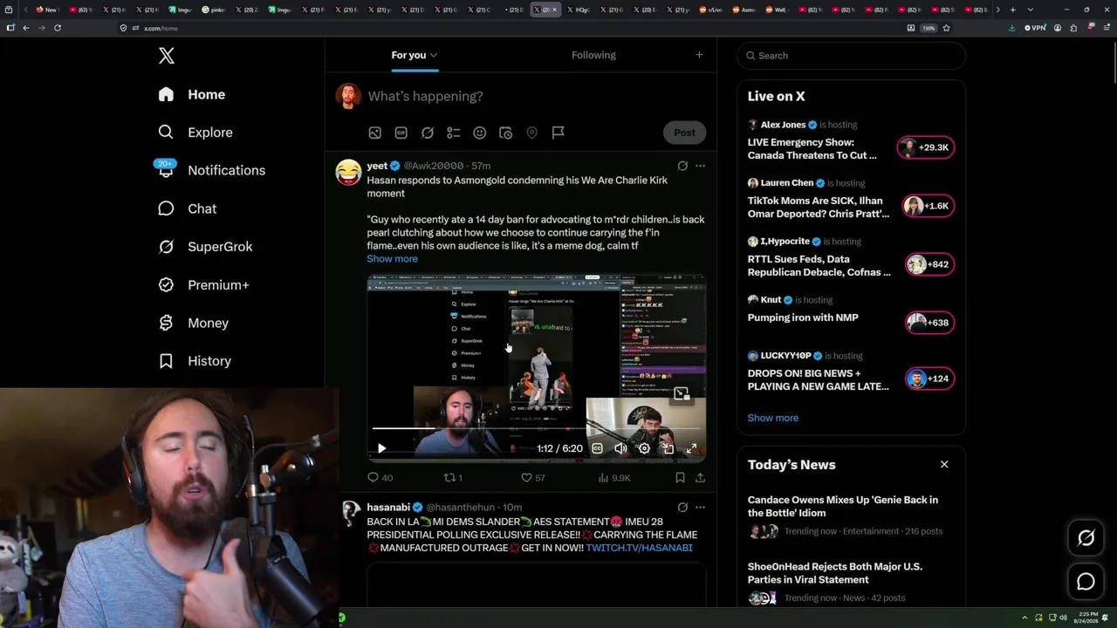The height and width of the screenshot is (628, 1117).
Task: Open a new browser tab
Action: [1012, 10]
